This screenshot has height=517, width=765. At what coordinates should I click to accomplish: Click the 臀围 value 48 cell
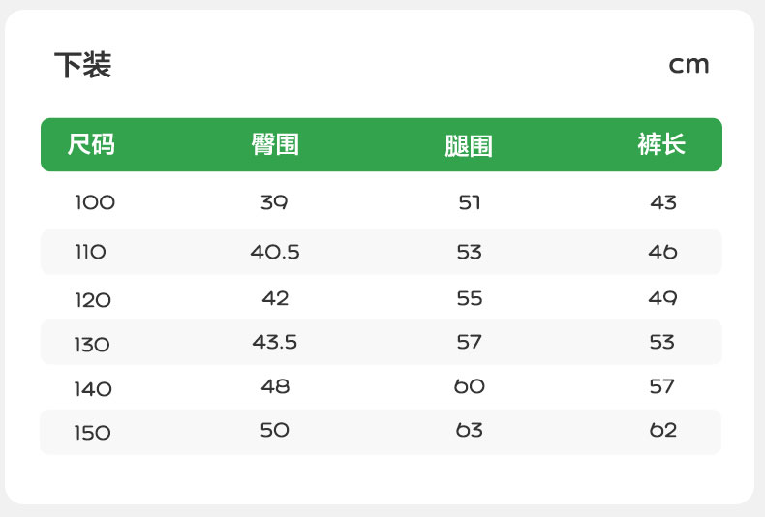pos(275,387)
